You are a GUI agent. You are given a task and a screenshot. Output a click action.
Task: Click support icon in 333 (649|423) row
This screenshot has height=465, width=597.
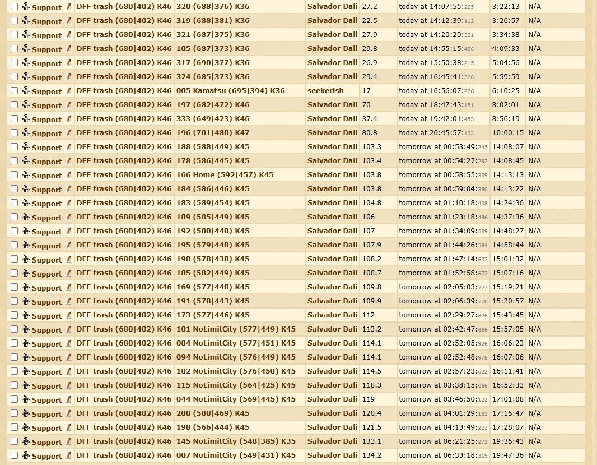(26, 119)
